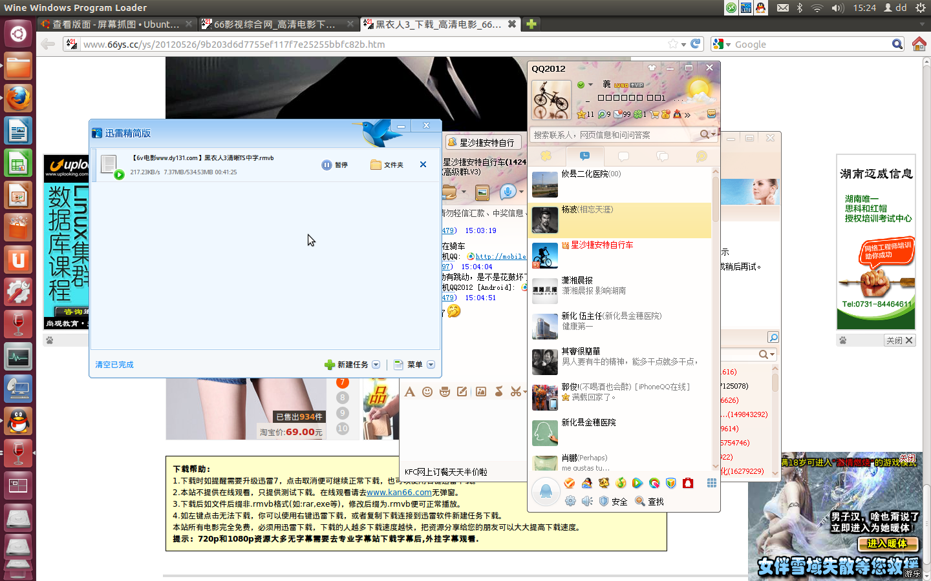This screenshot has width=931, height=581.
Task: Open the QQ application manager grid icon
Action: tap(711, 483)
